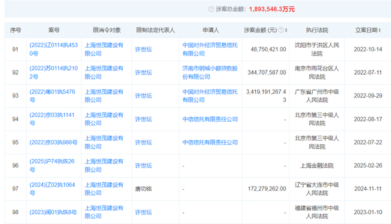Image resolution: width=391 pixels, height=224 pixels.
Task: Open 许世坛 profile in row 92
Action: pyautogui.click(x=144, y=73)
